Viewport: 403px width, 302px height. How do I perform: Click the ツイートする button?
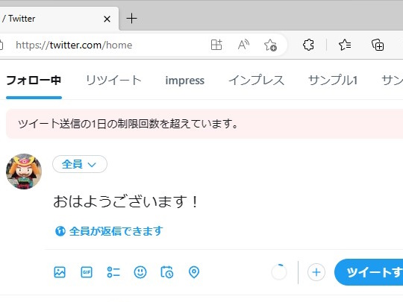tap(369, 272)
